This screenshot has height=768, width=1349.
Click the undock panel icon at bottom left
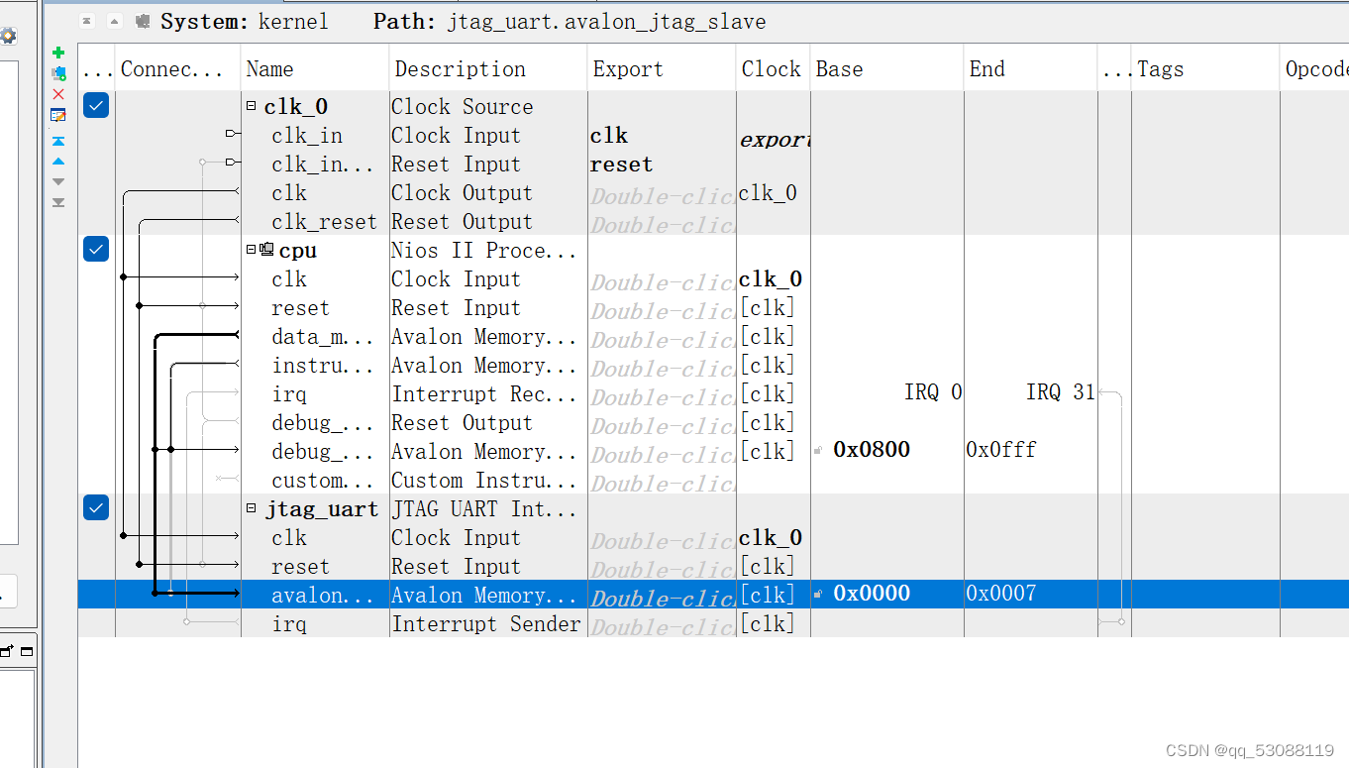[x=7, y=651]
